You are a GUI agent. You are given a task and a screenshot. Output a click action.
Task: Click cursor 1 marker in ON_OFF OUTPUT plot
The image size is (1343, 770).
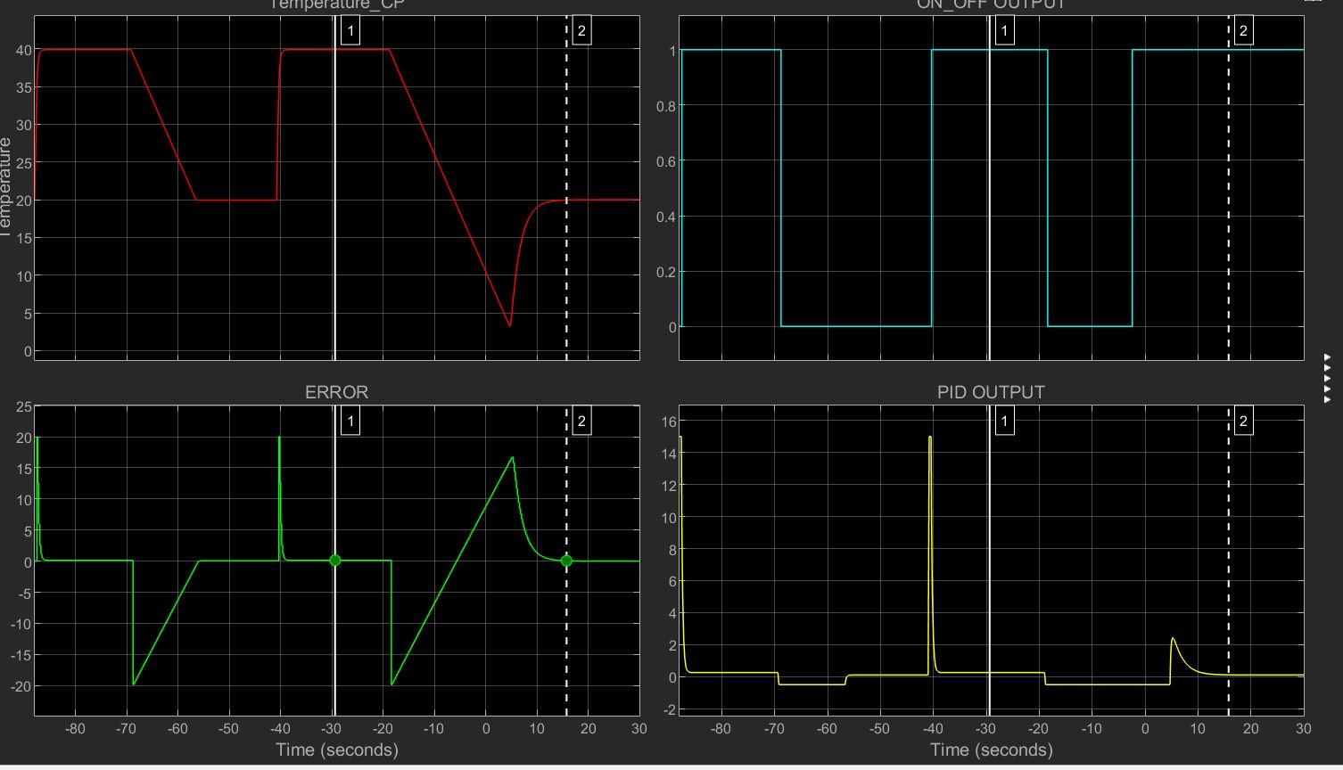tap(1007, 29)
